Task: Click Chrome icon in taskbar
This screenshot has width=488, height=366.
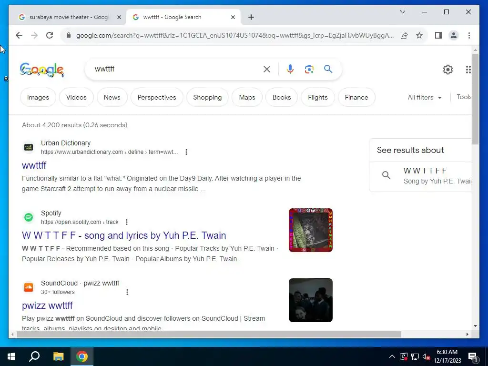Action: (82, 356)
